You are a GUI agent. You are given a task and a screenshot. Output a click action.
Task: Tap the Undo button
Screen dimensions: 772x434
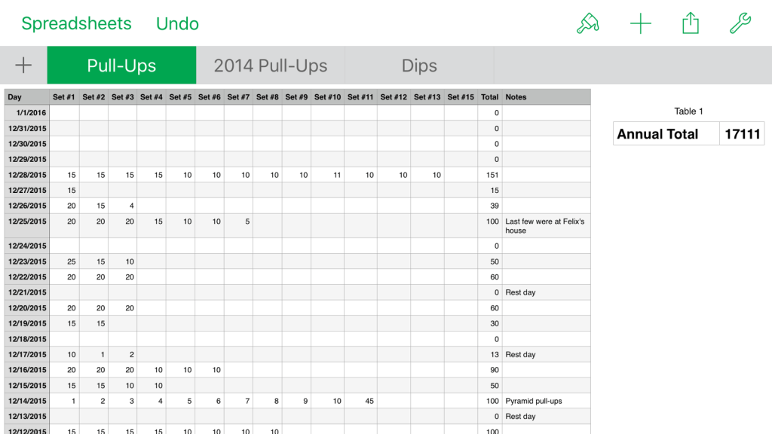tap(177, 24)
